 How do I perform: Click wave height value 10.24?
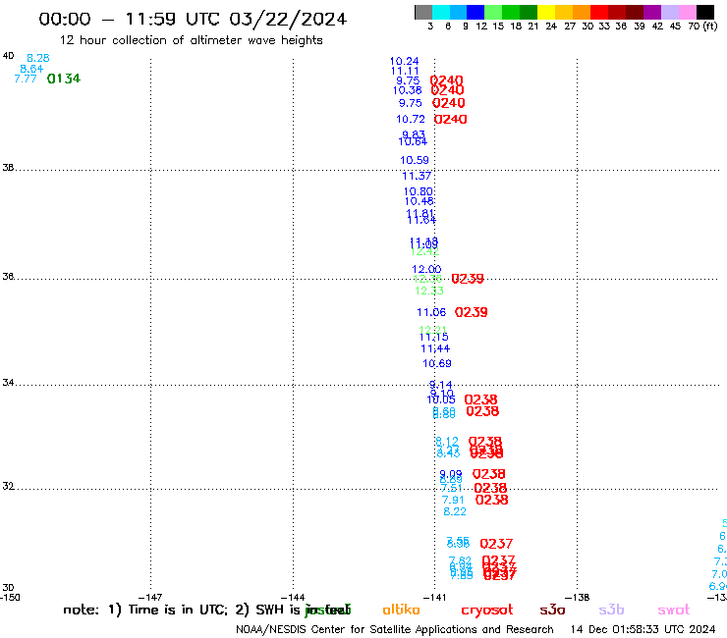[405, 61]
